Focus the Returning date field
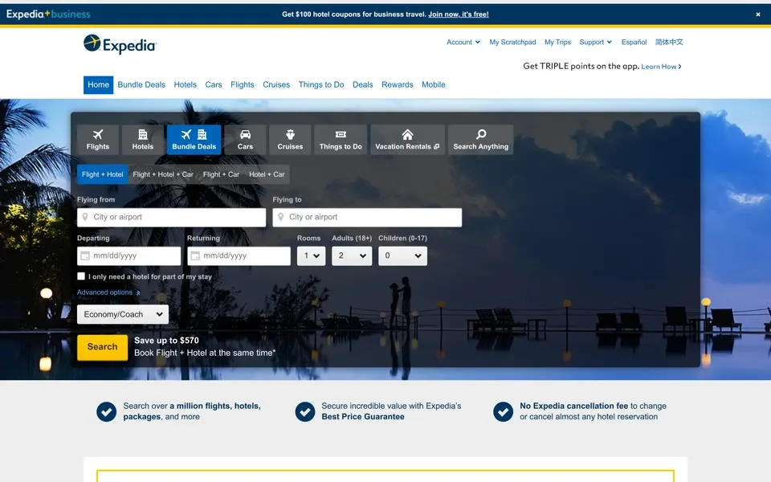 coord(239,255)
